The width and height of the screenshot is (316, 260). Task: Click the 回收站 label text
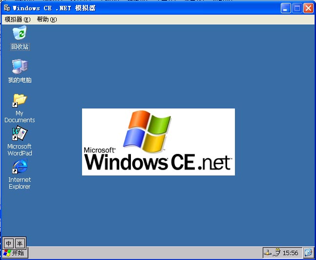coord(20,47)
